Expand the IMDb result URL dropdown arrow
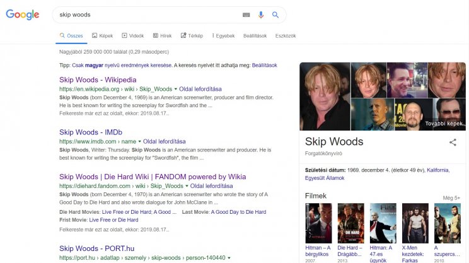The width and height of the screenshot is (469, 263). coord(139,141)
